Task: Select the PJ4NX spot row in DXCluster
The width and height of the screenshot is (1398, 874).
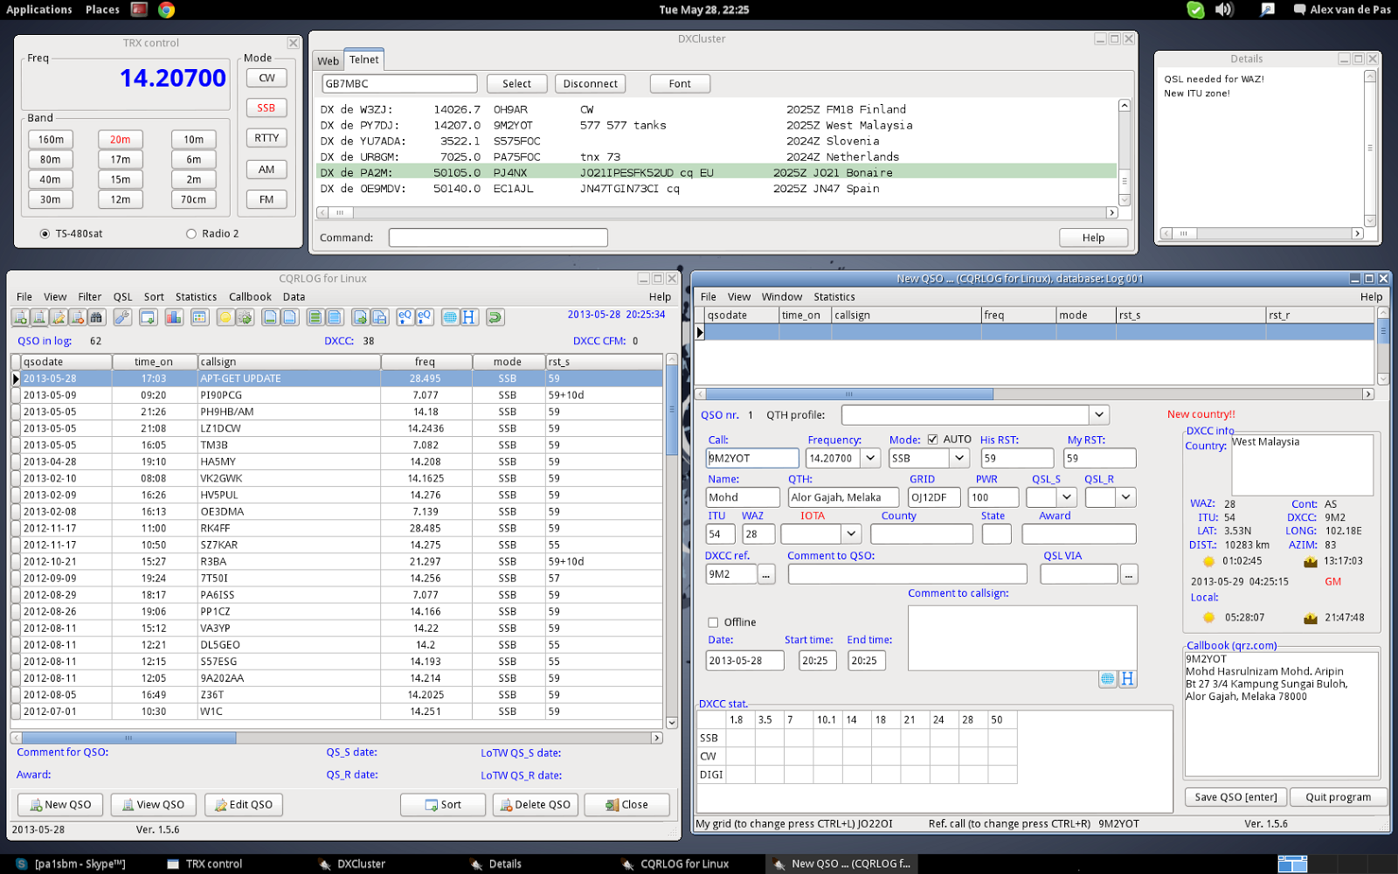Action: [x=716, y=173]
